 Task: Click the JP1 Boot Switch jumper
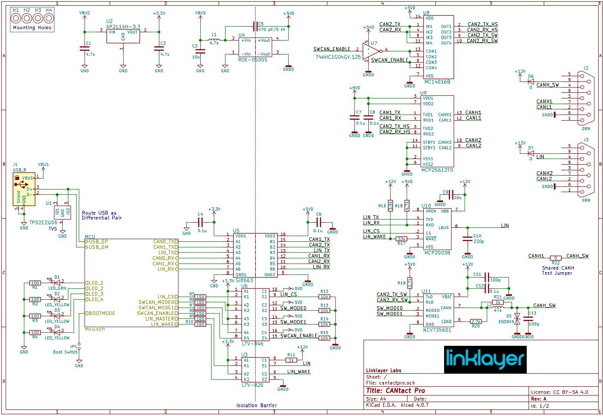point(79,347)
